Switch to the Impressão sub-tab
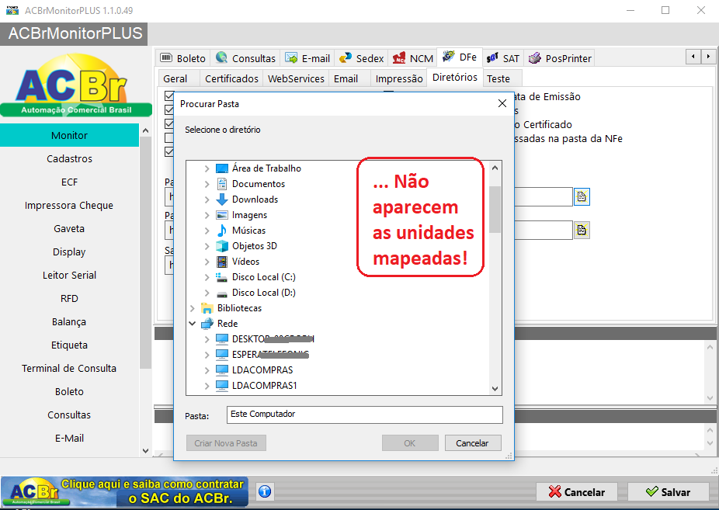719x510 pixels. [x=399, y=78]
